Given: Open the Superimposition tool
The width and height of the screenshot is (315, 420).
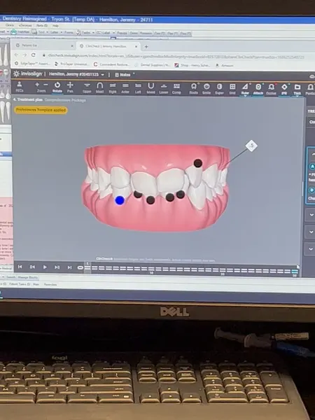Looking at the screenshot, I should 219,89.
